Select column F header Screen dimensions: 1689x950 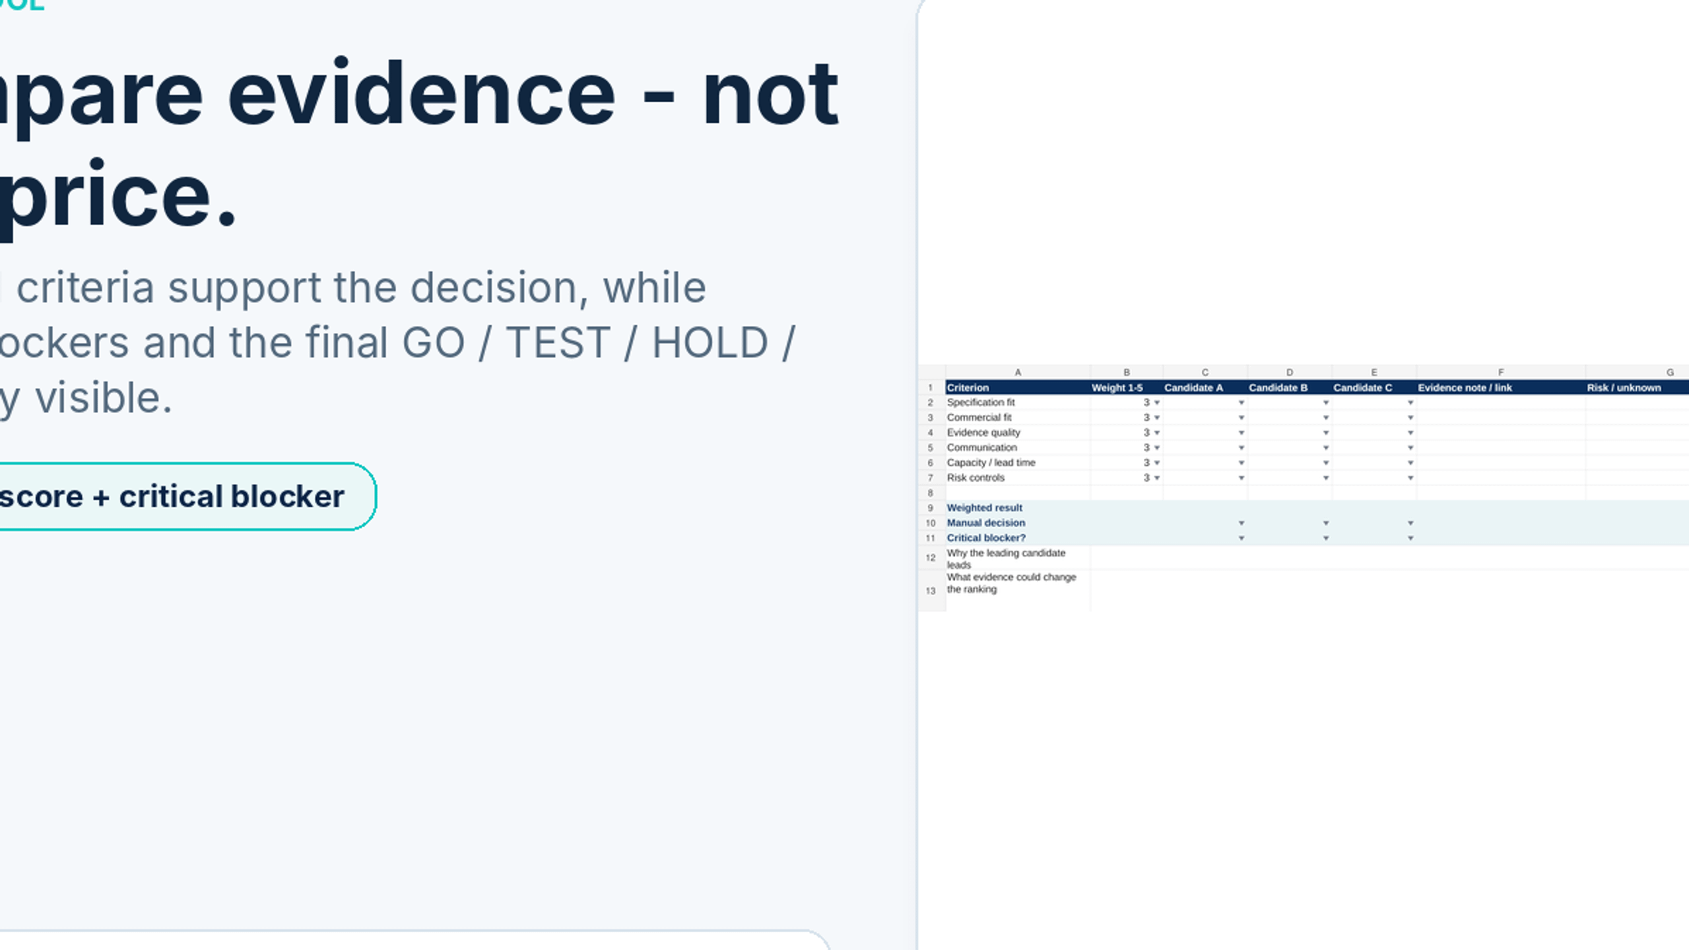tap(1501, 372)
